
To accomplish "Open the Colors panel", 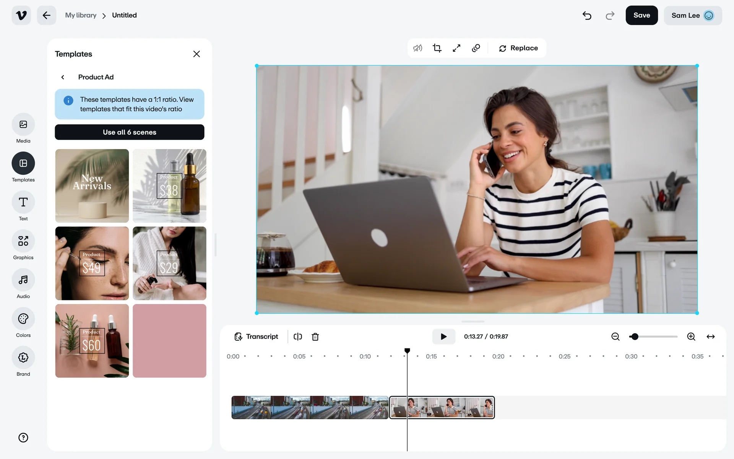I will (x=23, y=319).
